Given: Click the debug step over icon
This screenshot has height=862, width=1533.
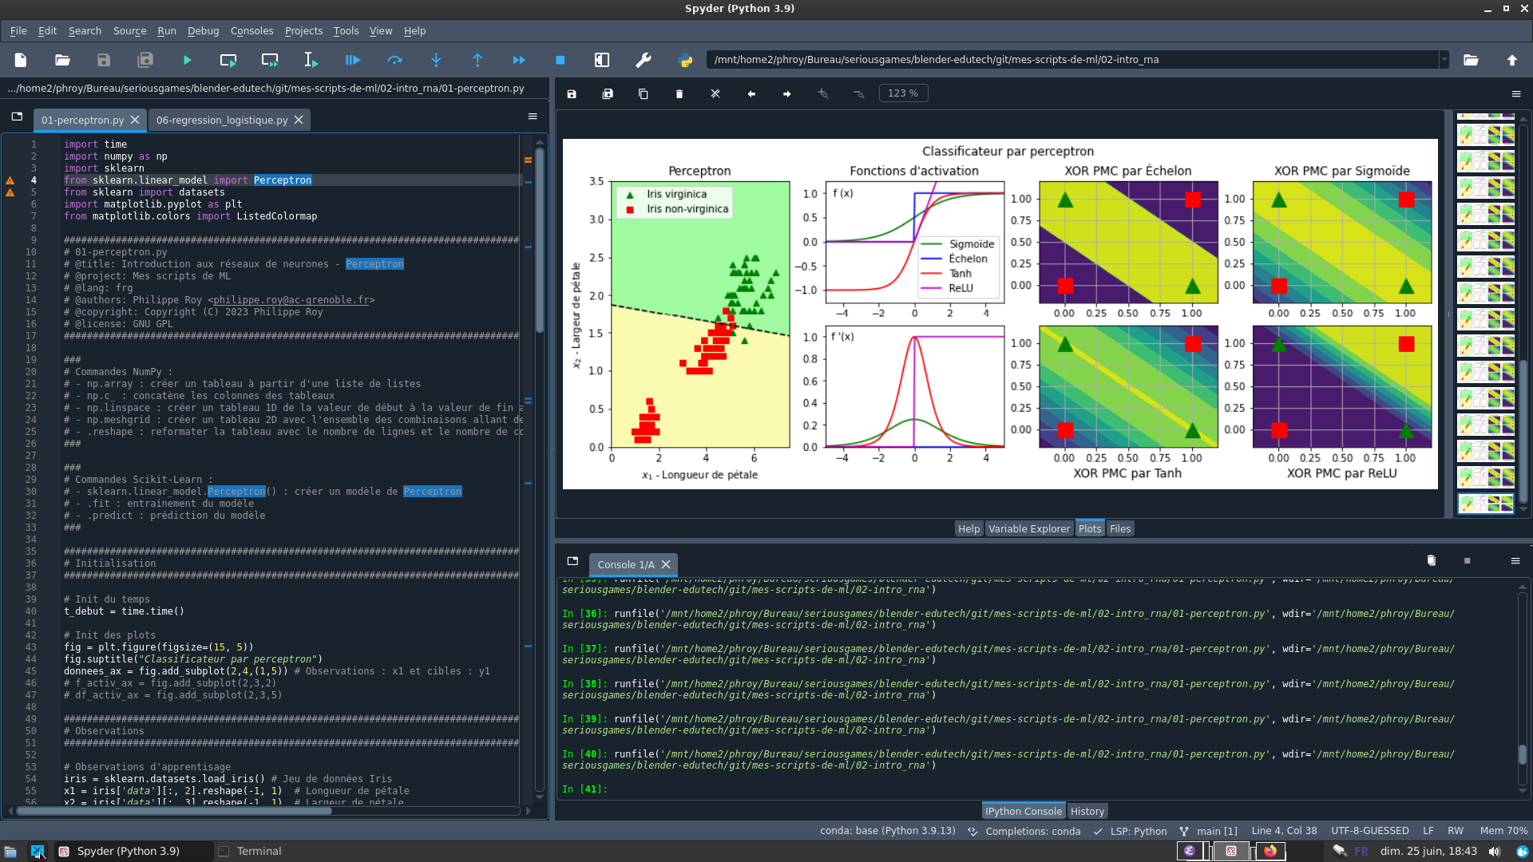Looking at the screenshot, I should [x=394, y=60].
